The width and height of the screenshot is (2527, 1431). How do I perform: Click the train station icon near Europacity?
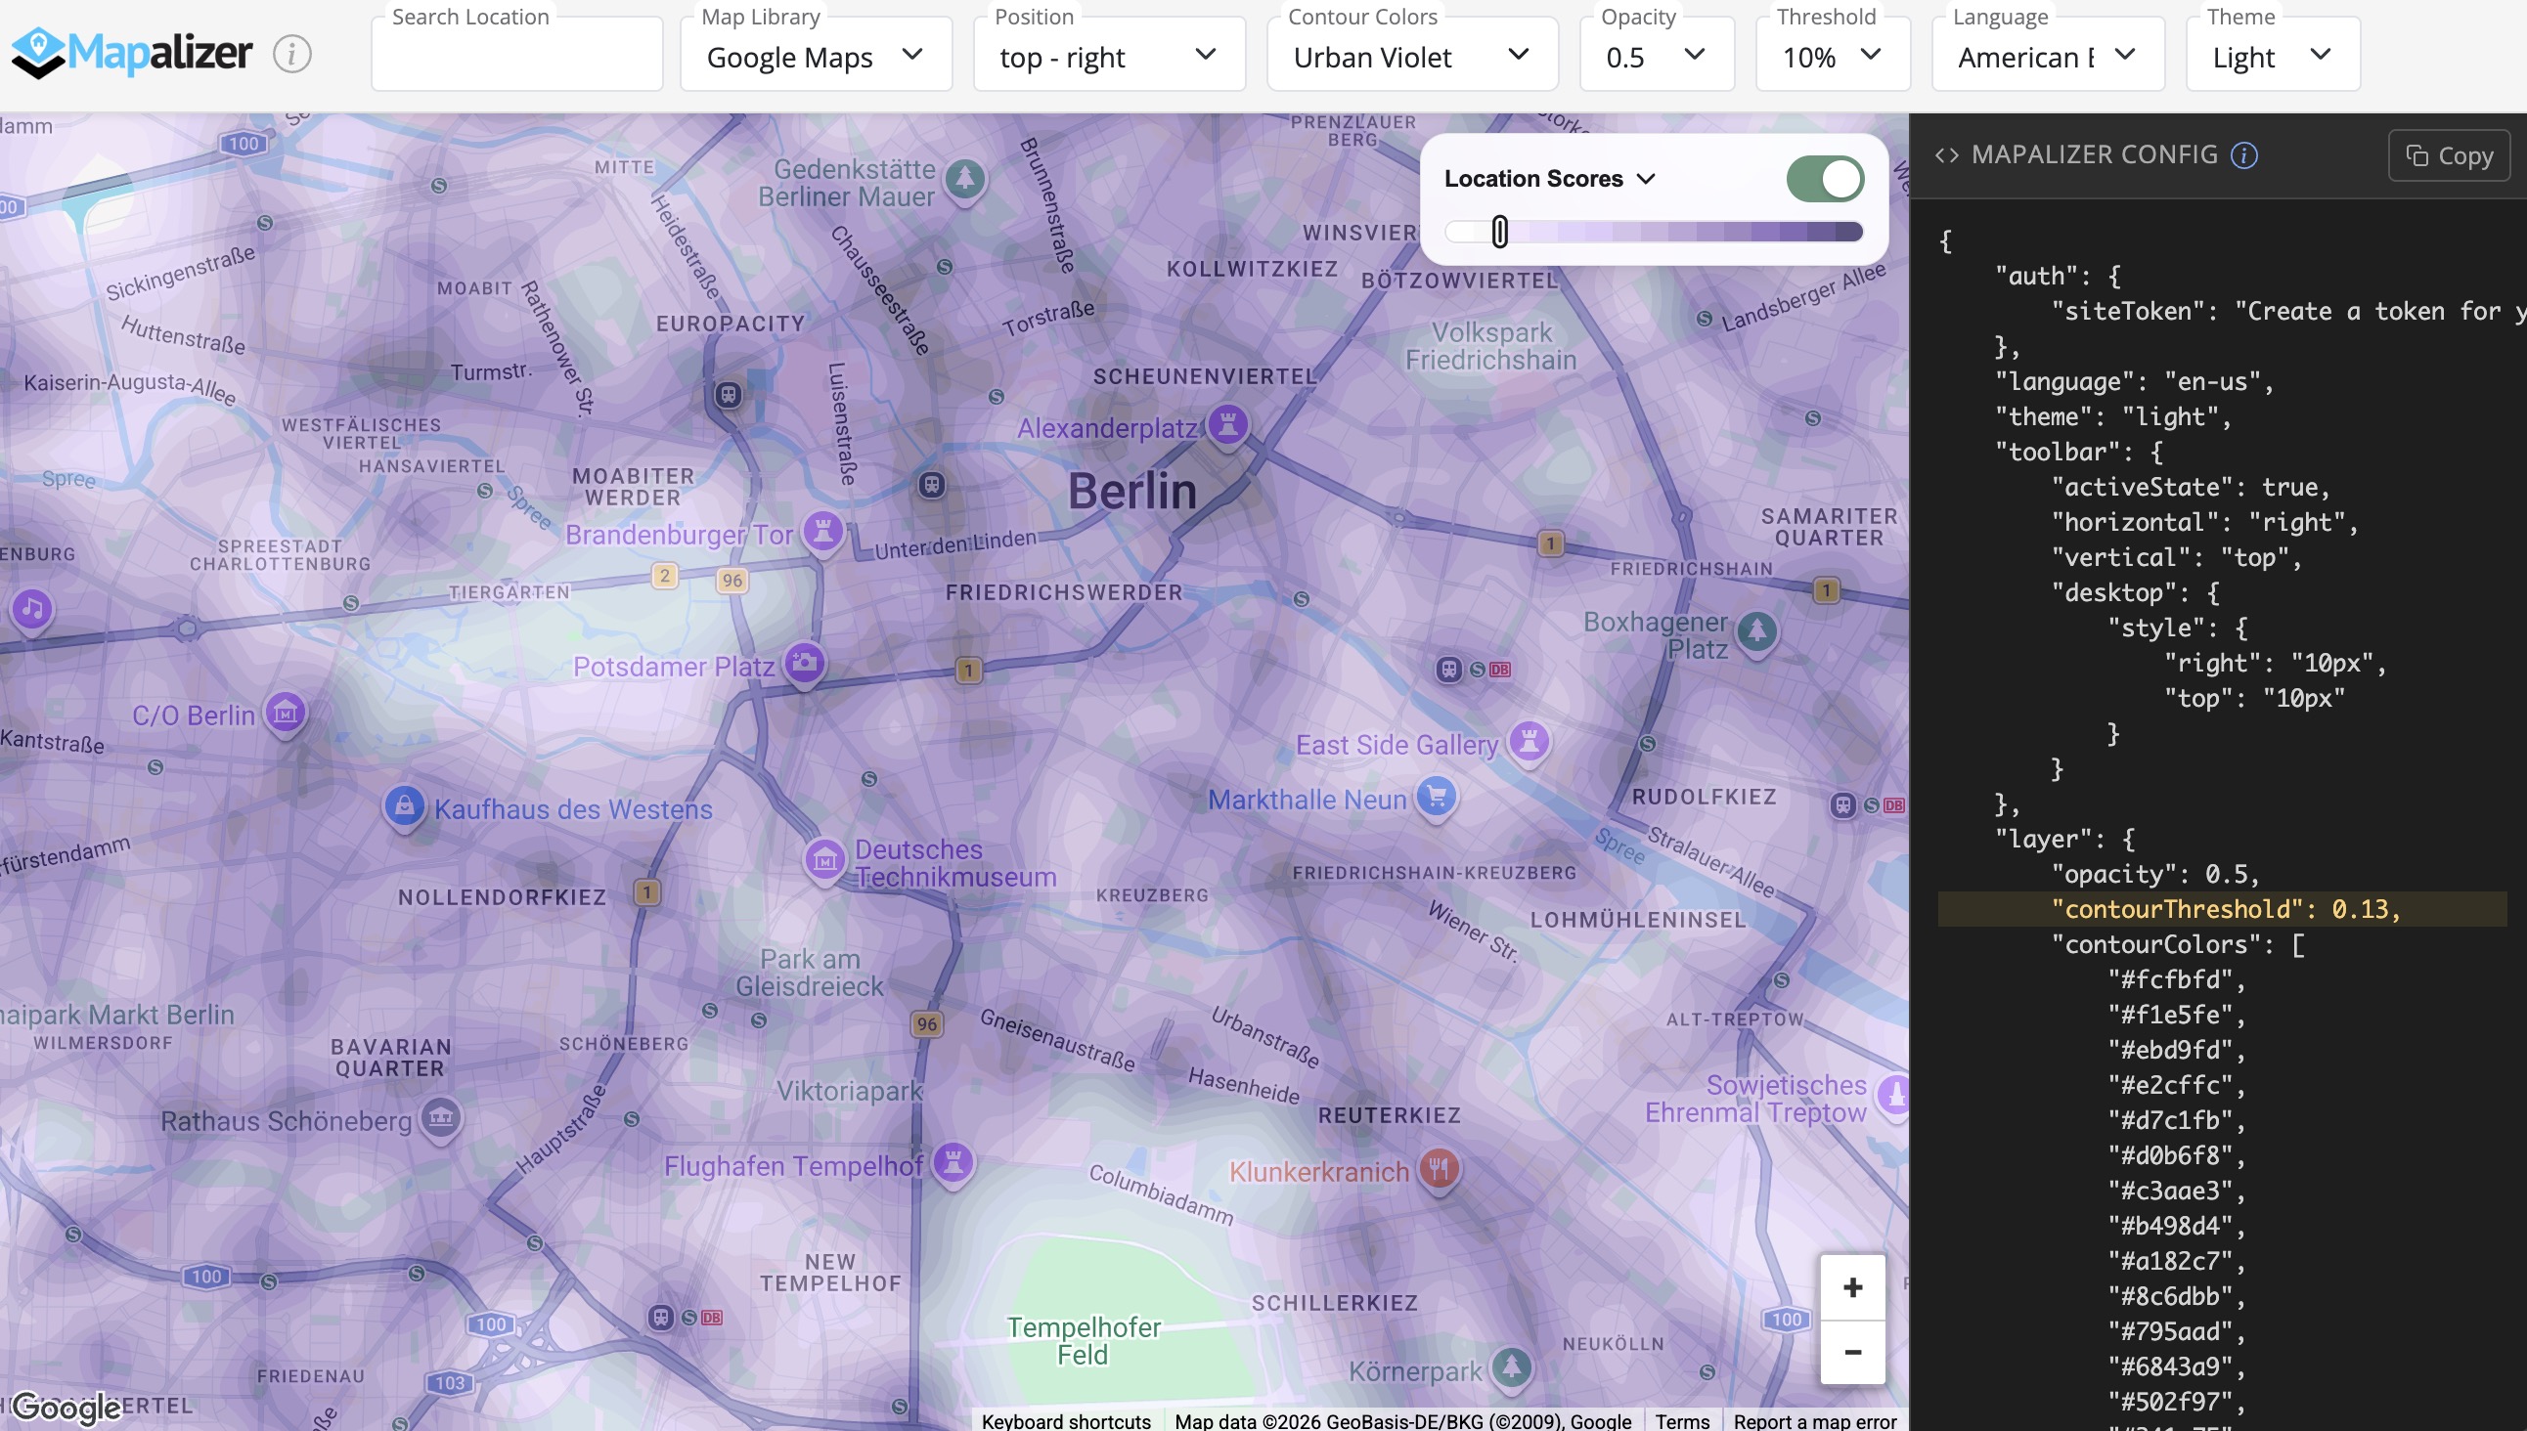[729, 395]
